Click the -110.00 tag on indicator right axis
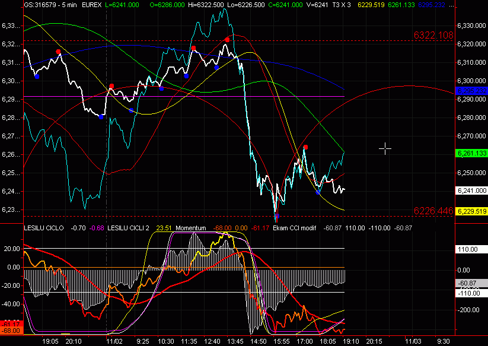Screen dimensions: 488x346 pos(471,293)
